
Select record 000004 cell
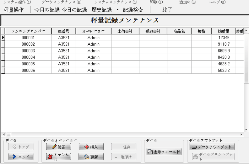(x=28, y=57)
